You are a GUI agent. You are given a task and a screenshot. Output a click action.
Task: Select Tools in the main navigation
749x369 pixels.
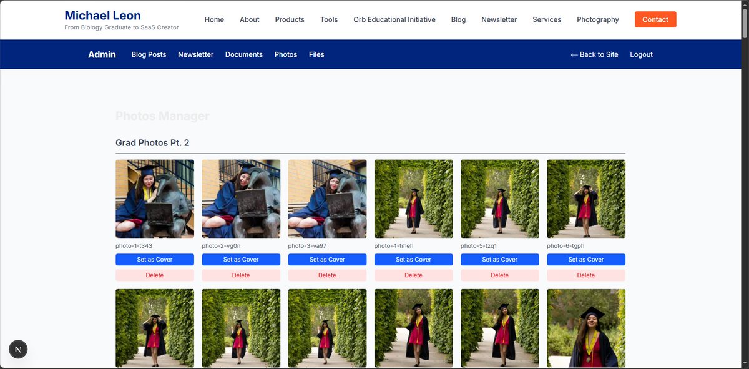click(329, 19)
